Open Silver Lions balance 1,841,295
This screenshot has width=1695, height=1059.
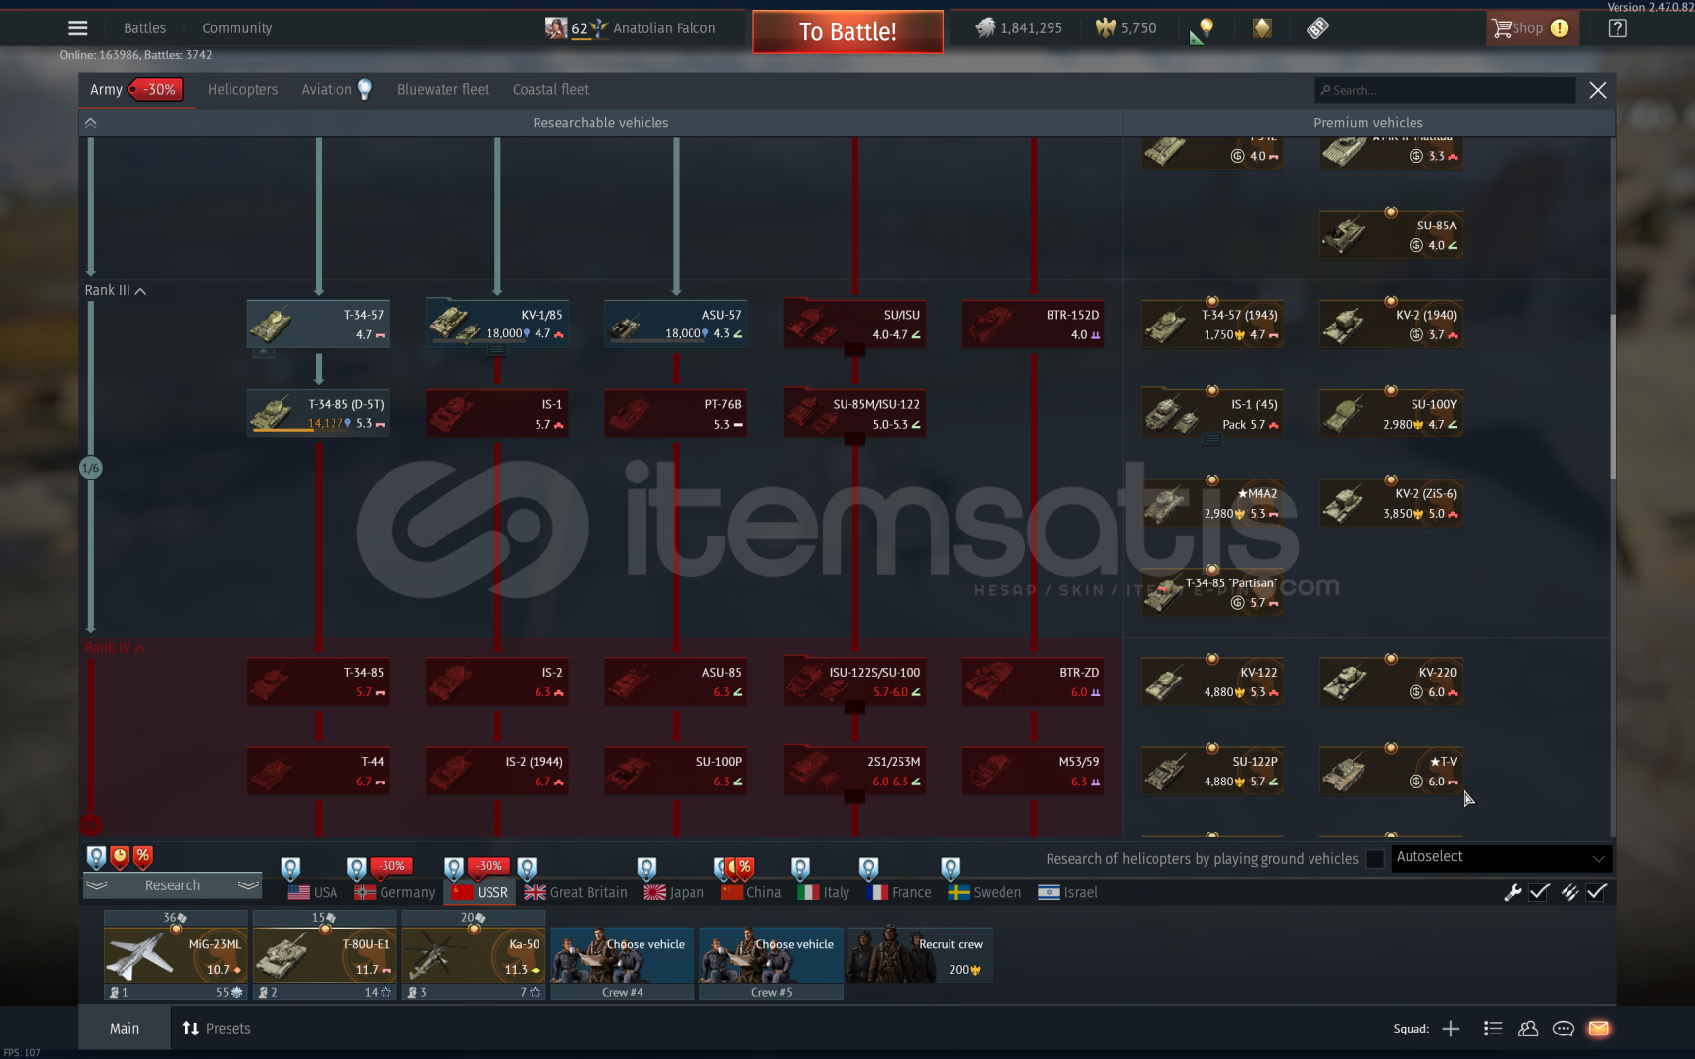click(x=1018, y=28)
